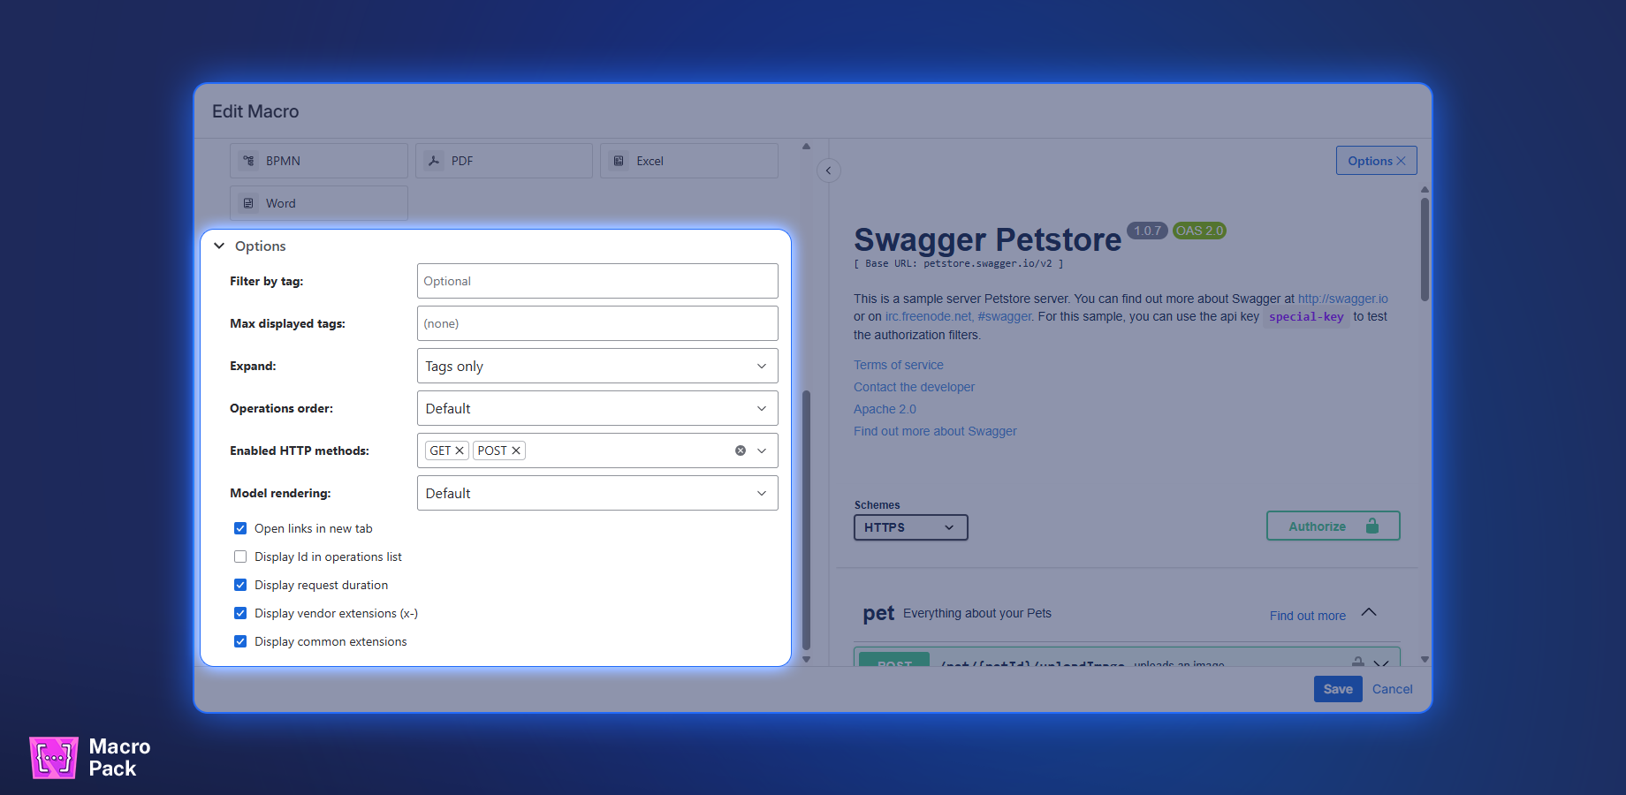
Task: Open the irc.freenode.net #swagger link
Action: pos(959,316)
